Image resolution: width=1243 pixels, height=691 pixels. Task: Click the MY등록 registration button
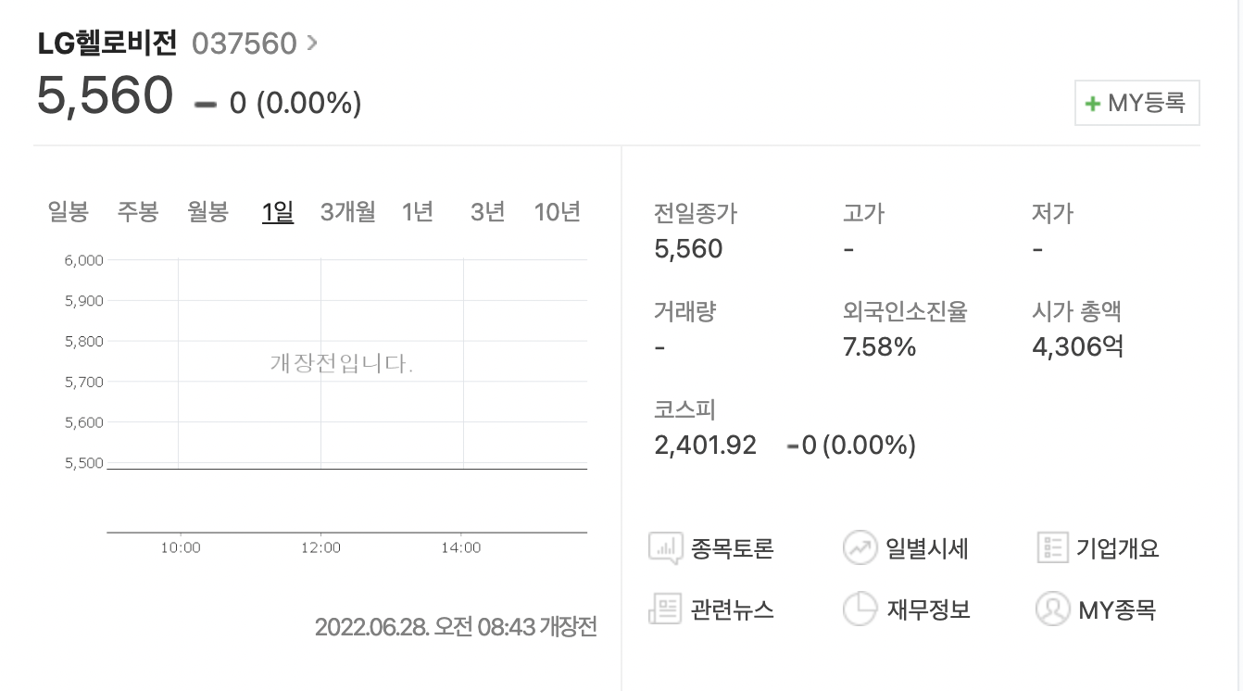tap(1136, 103)
